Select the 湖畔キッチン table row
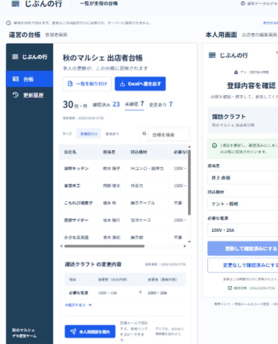Screen dimensions: 278x344 pos(124,168)
